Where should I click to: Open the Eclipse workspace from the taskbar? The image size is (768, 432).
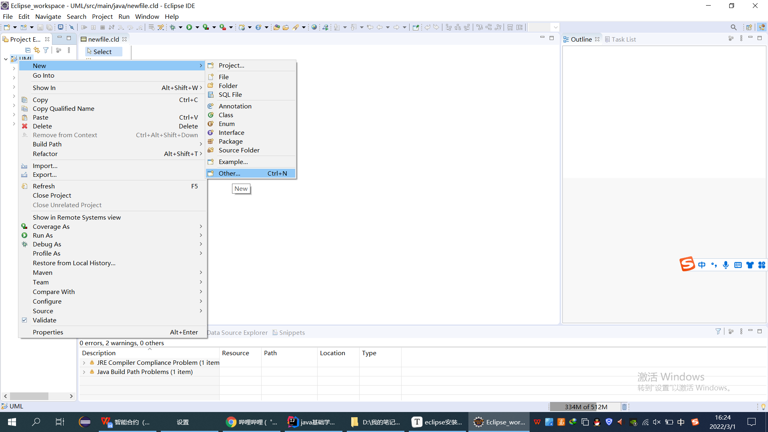tap(499, 422)
